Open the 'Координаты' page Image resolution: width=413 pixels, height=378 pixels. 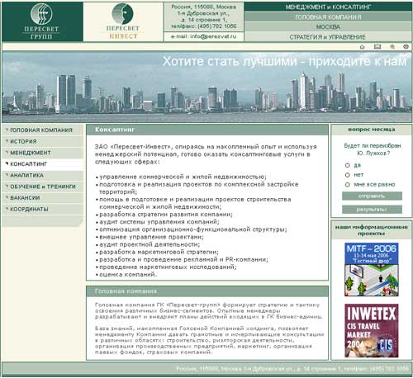(42, 209)
